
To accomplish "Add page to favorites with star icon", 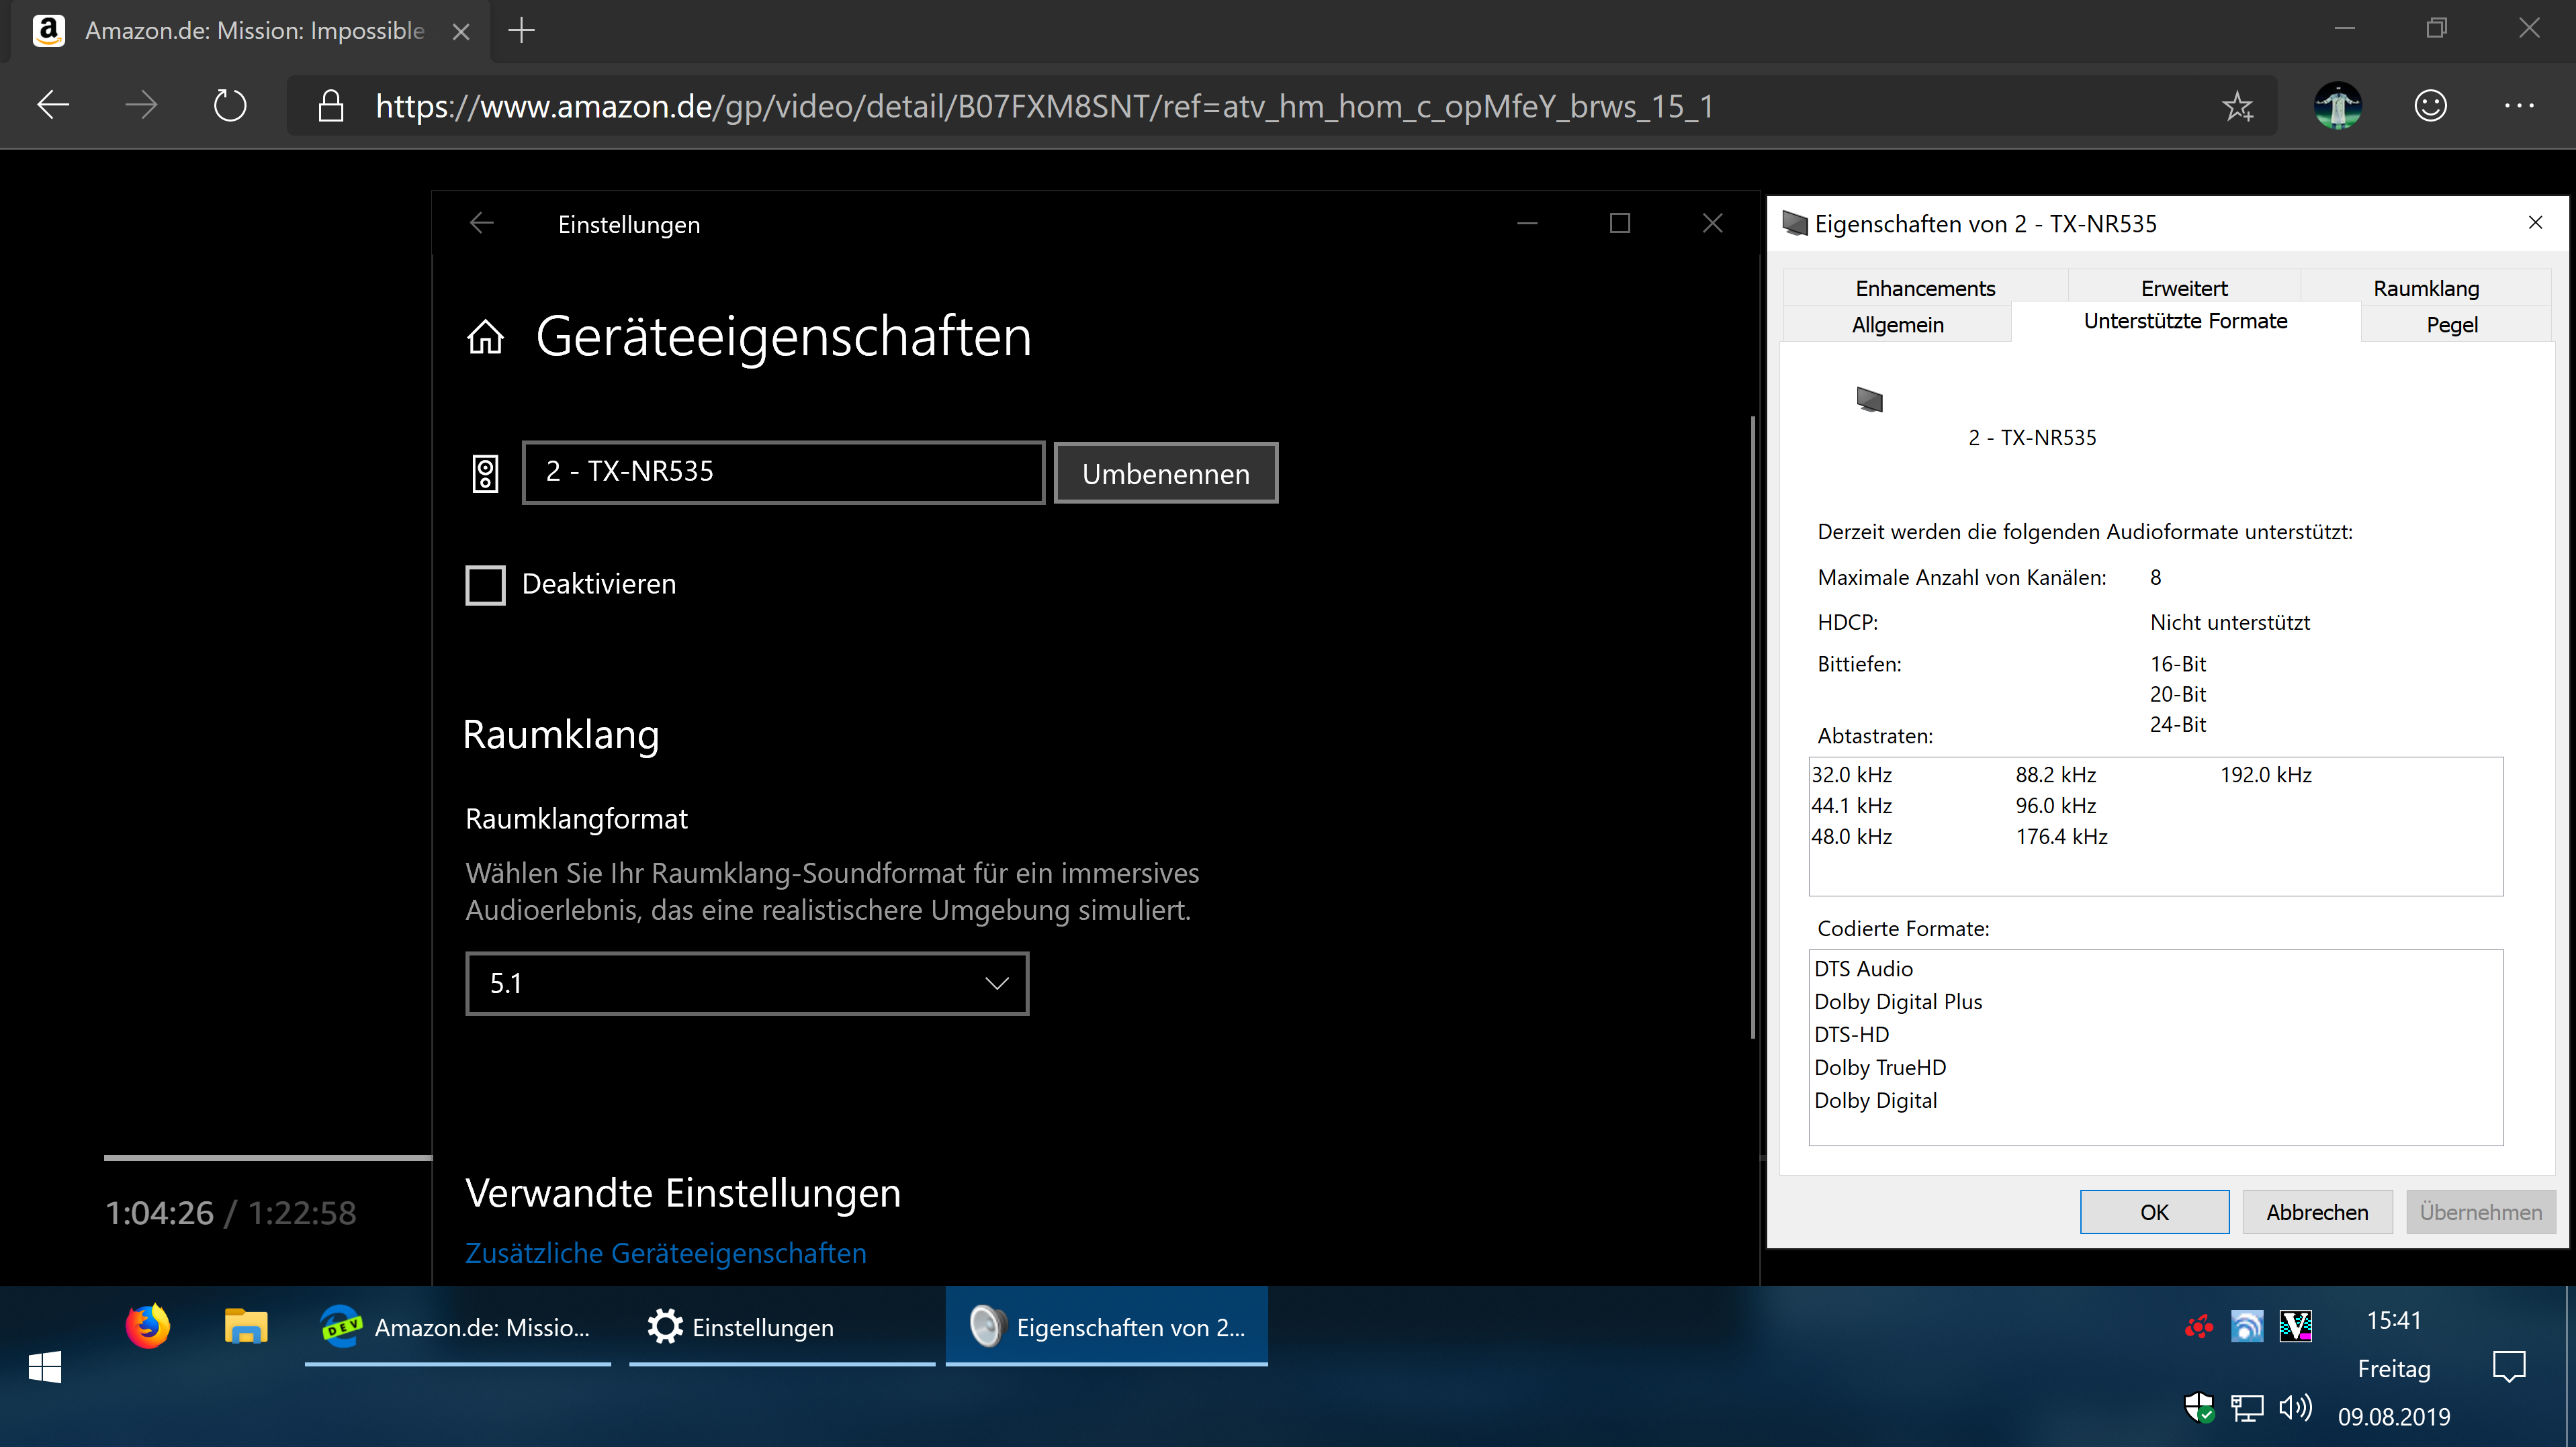I will [2238, 106].
